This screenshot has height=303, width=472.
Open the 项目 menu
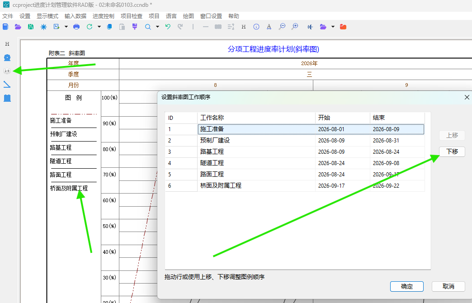click(154, 16)
